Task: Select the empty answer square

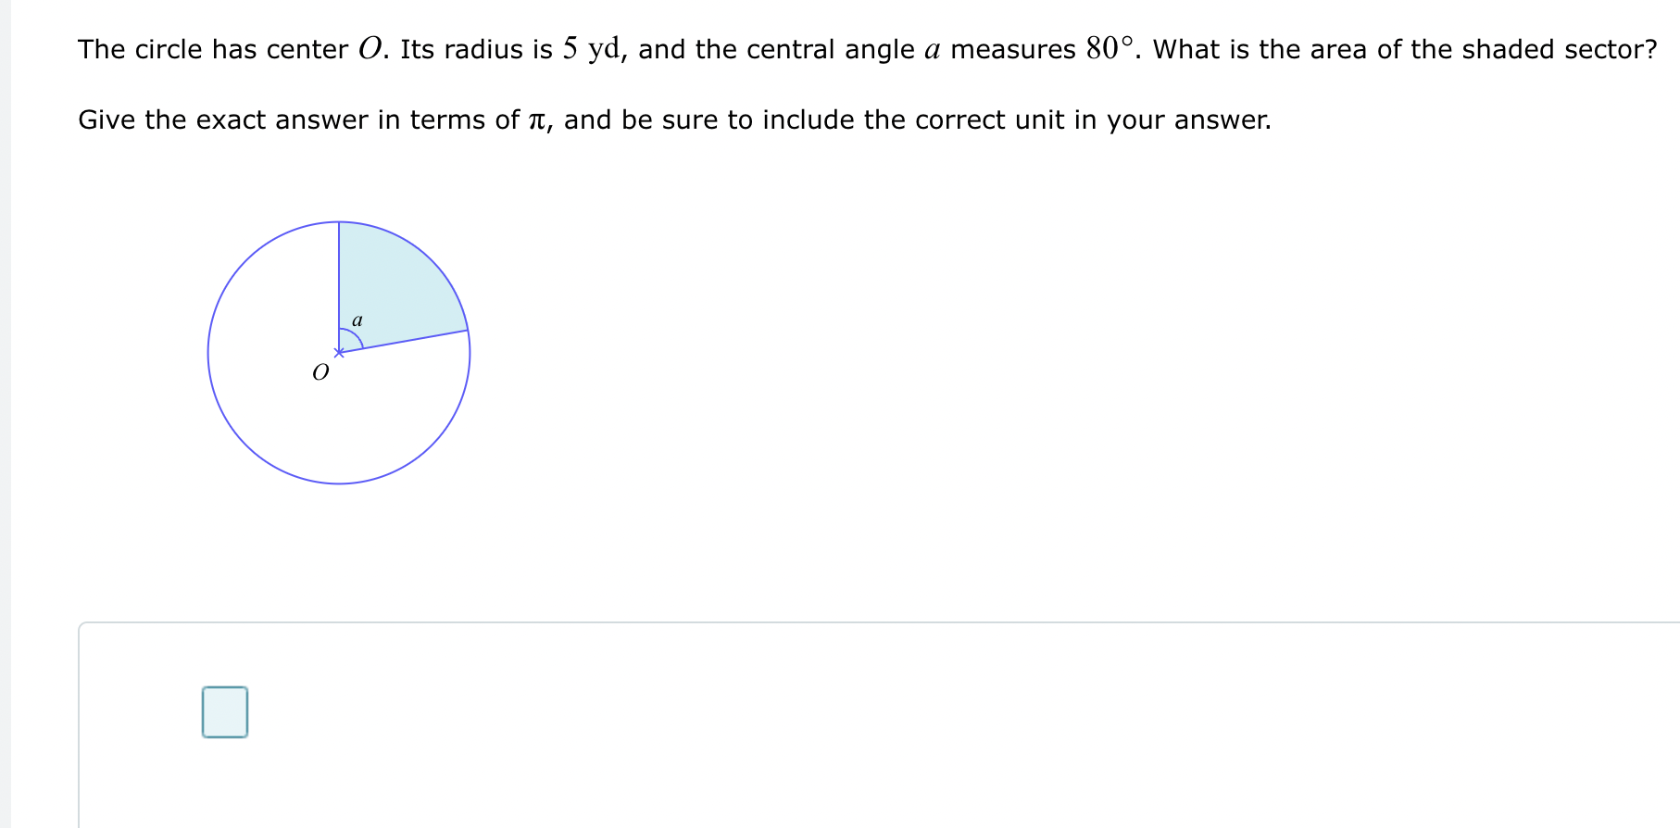Action: pyautogui.click(x=225, y=712)
